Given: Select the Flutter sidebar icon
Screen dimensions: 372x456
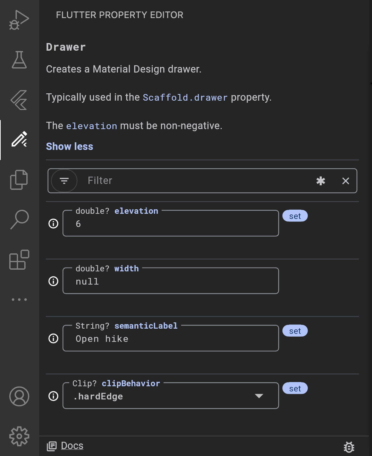Looking at the screenshot, I should click(19, 100).
